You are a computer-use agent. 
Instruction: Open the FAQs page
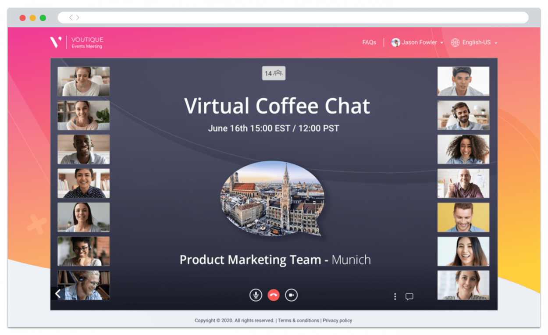pyautogui.click(x=369, y=43)
